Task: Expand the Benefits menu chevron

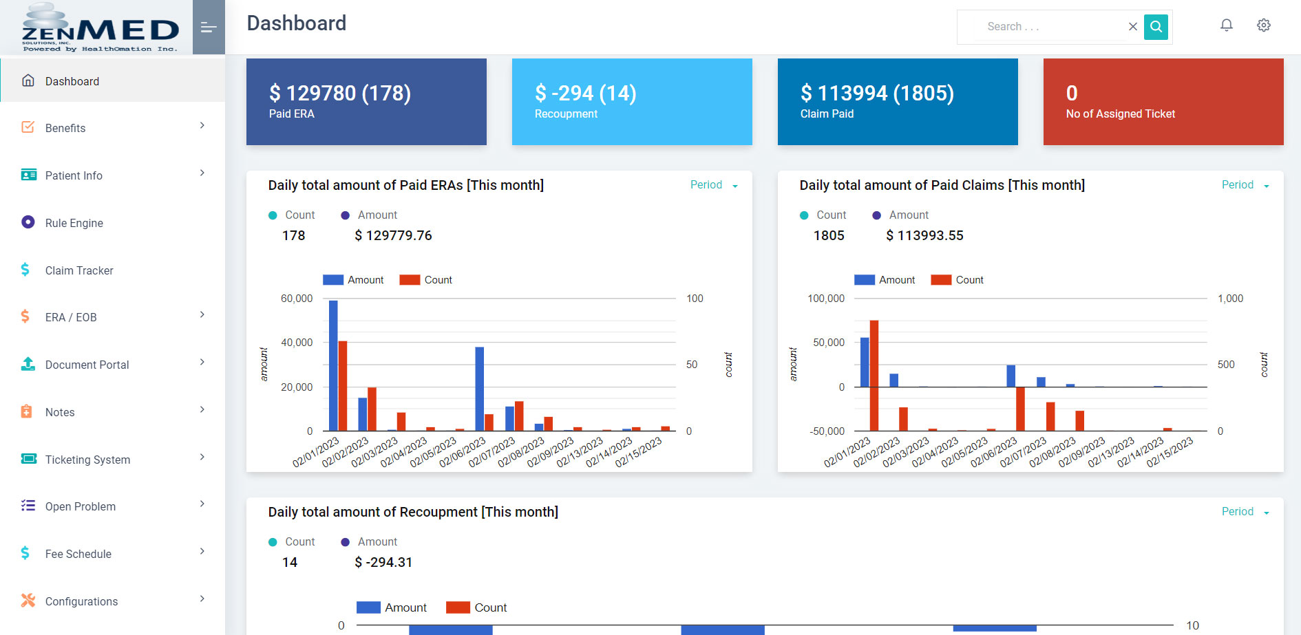Action: tap(202, 125)
